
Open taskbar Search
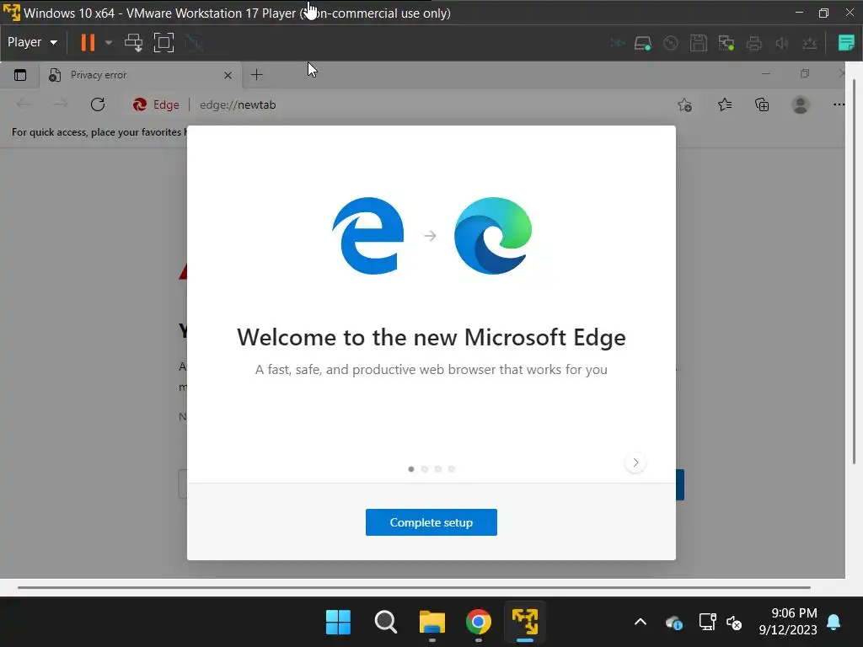(385, 623)
